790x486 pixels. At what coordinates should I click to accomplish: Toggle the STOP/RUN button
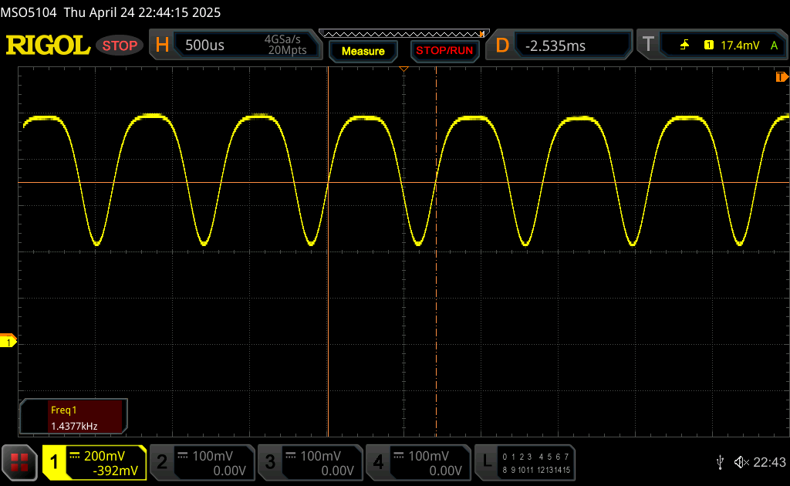point(444,51)
